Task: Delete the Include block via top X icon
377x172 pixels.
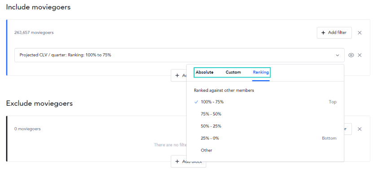Action: 359,33
